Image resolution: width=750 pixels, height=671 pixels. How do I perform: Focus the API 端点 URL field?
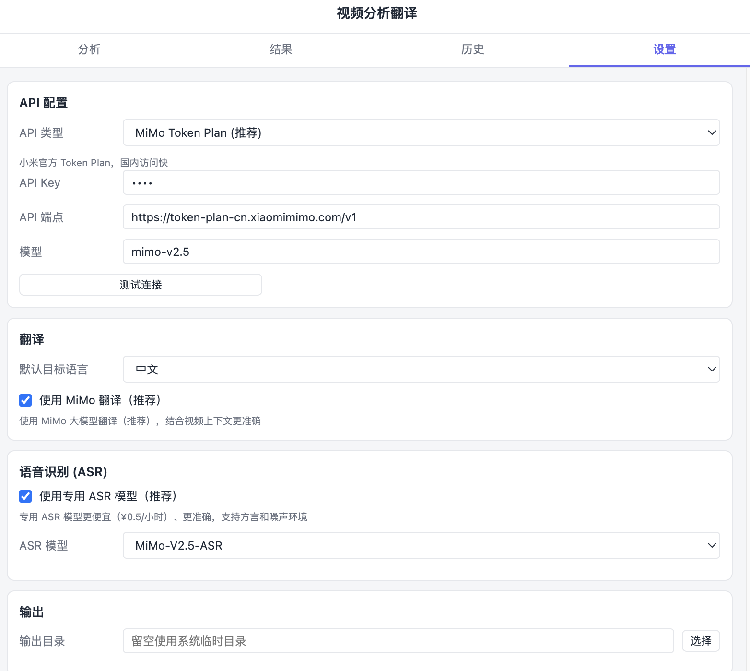pyautogui.click(x=422, y=217)
